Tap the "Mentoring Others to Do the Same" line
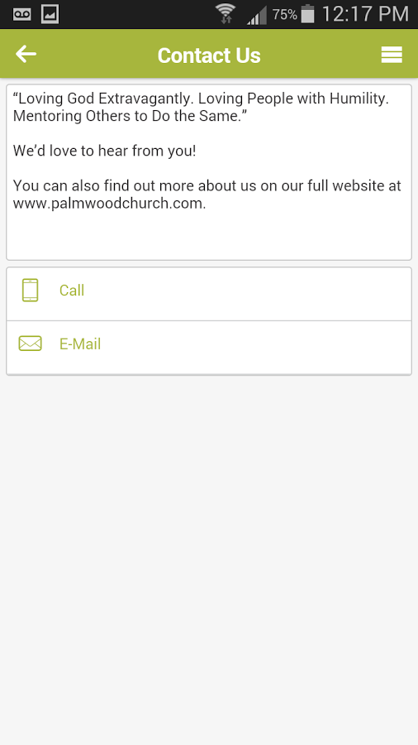418x745 pixels. (130, 116)
